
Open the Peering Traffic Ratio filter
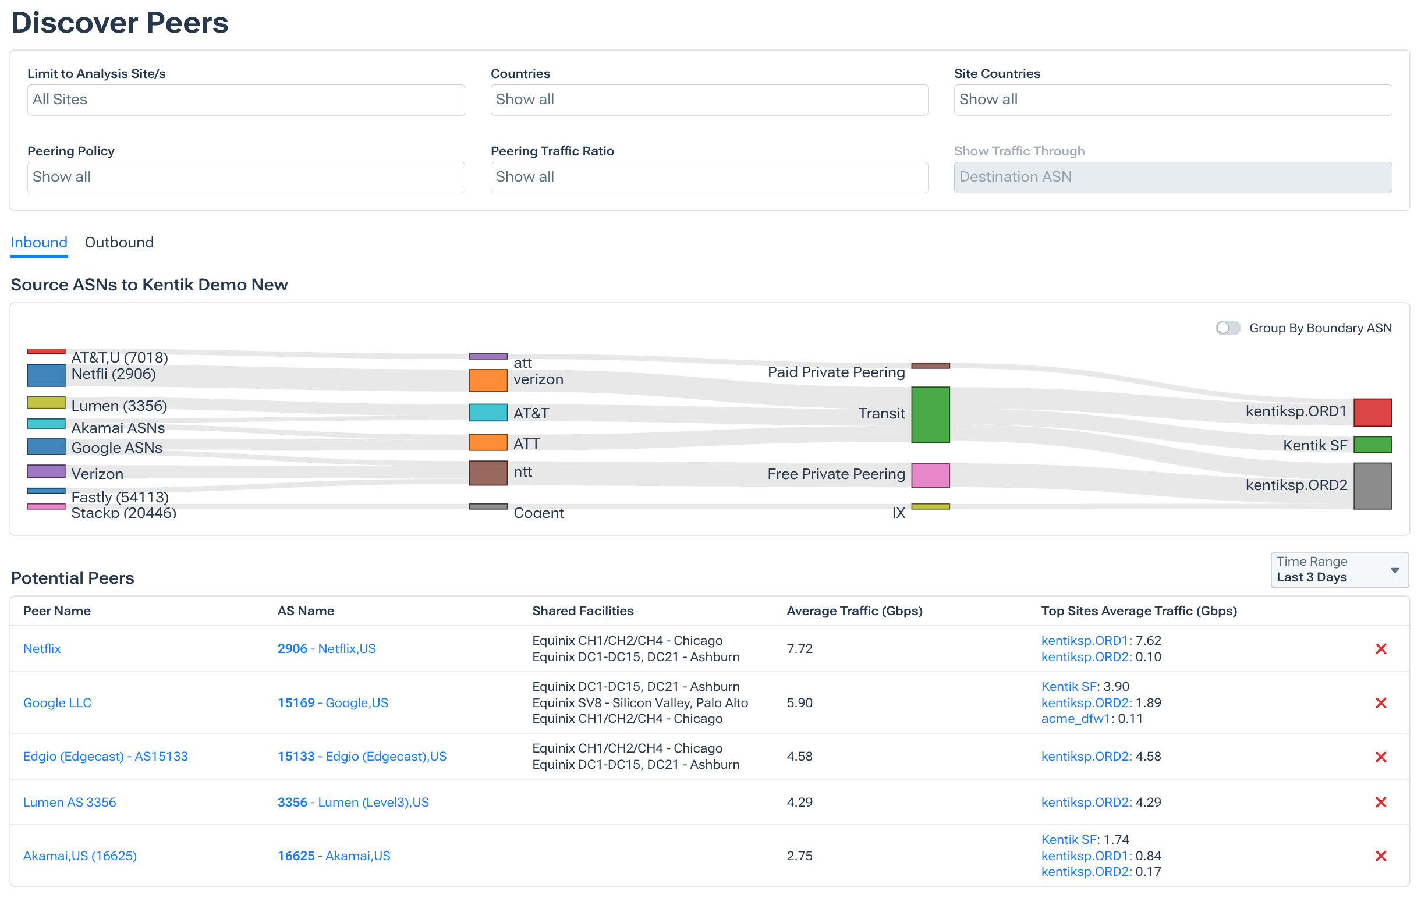[x=708, y=177]
